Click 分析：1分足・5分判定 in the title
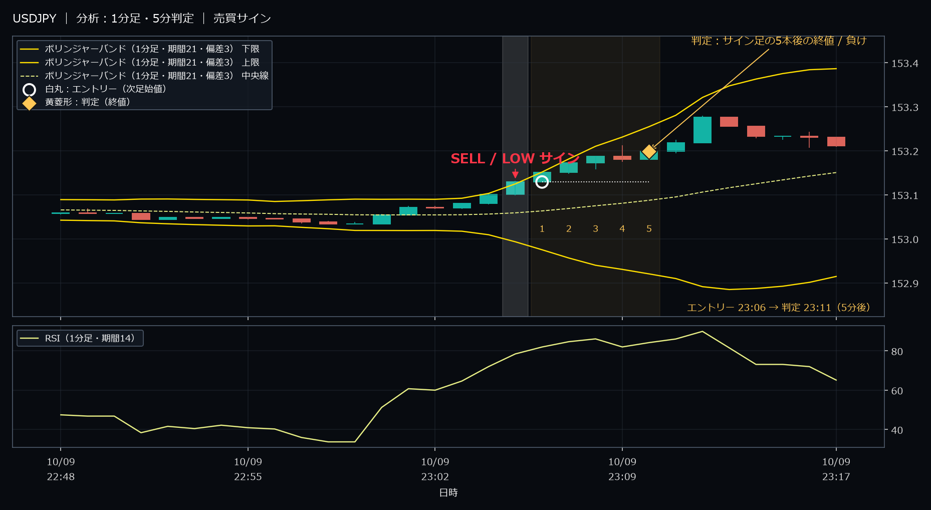 click(135, 19)
